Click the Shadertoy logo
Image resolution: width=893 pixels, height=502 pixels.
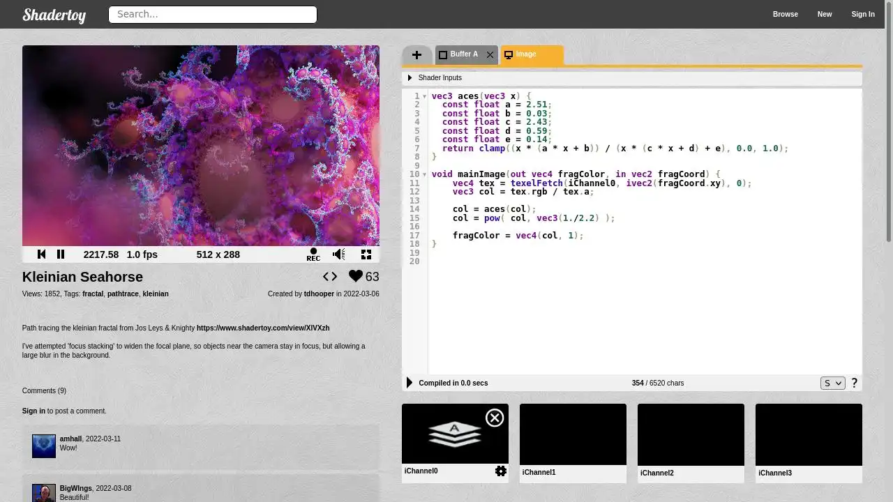coord(54,15)
